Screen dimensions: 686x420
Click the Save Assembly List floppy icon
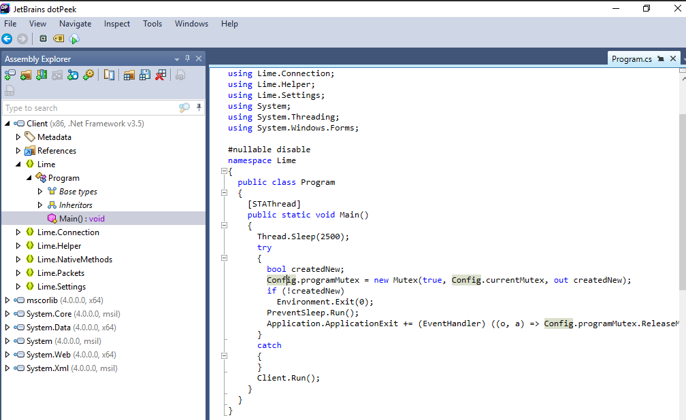(x=145, y=75)
